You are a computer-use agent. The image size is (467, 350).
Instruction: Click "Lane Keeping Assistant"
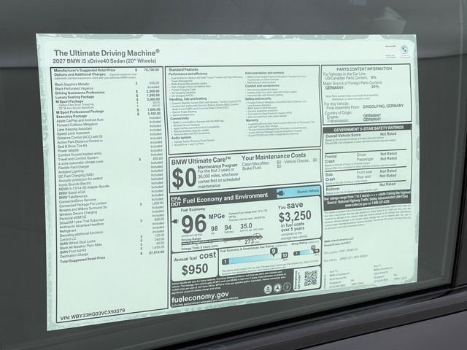point(74,129)
